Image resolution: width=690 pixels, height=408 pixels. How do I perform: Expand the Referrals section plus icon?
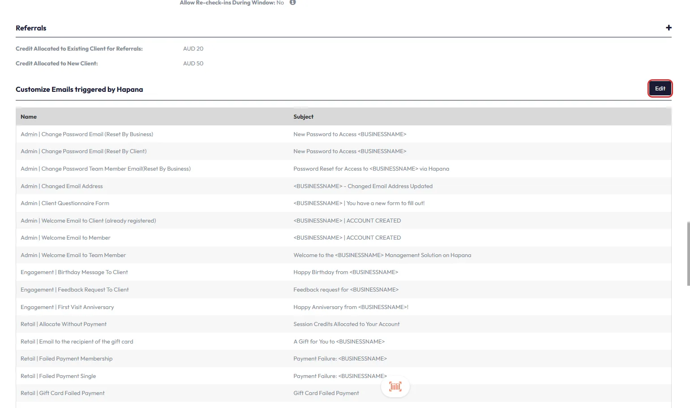pos(669,28)
